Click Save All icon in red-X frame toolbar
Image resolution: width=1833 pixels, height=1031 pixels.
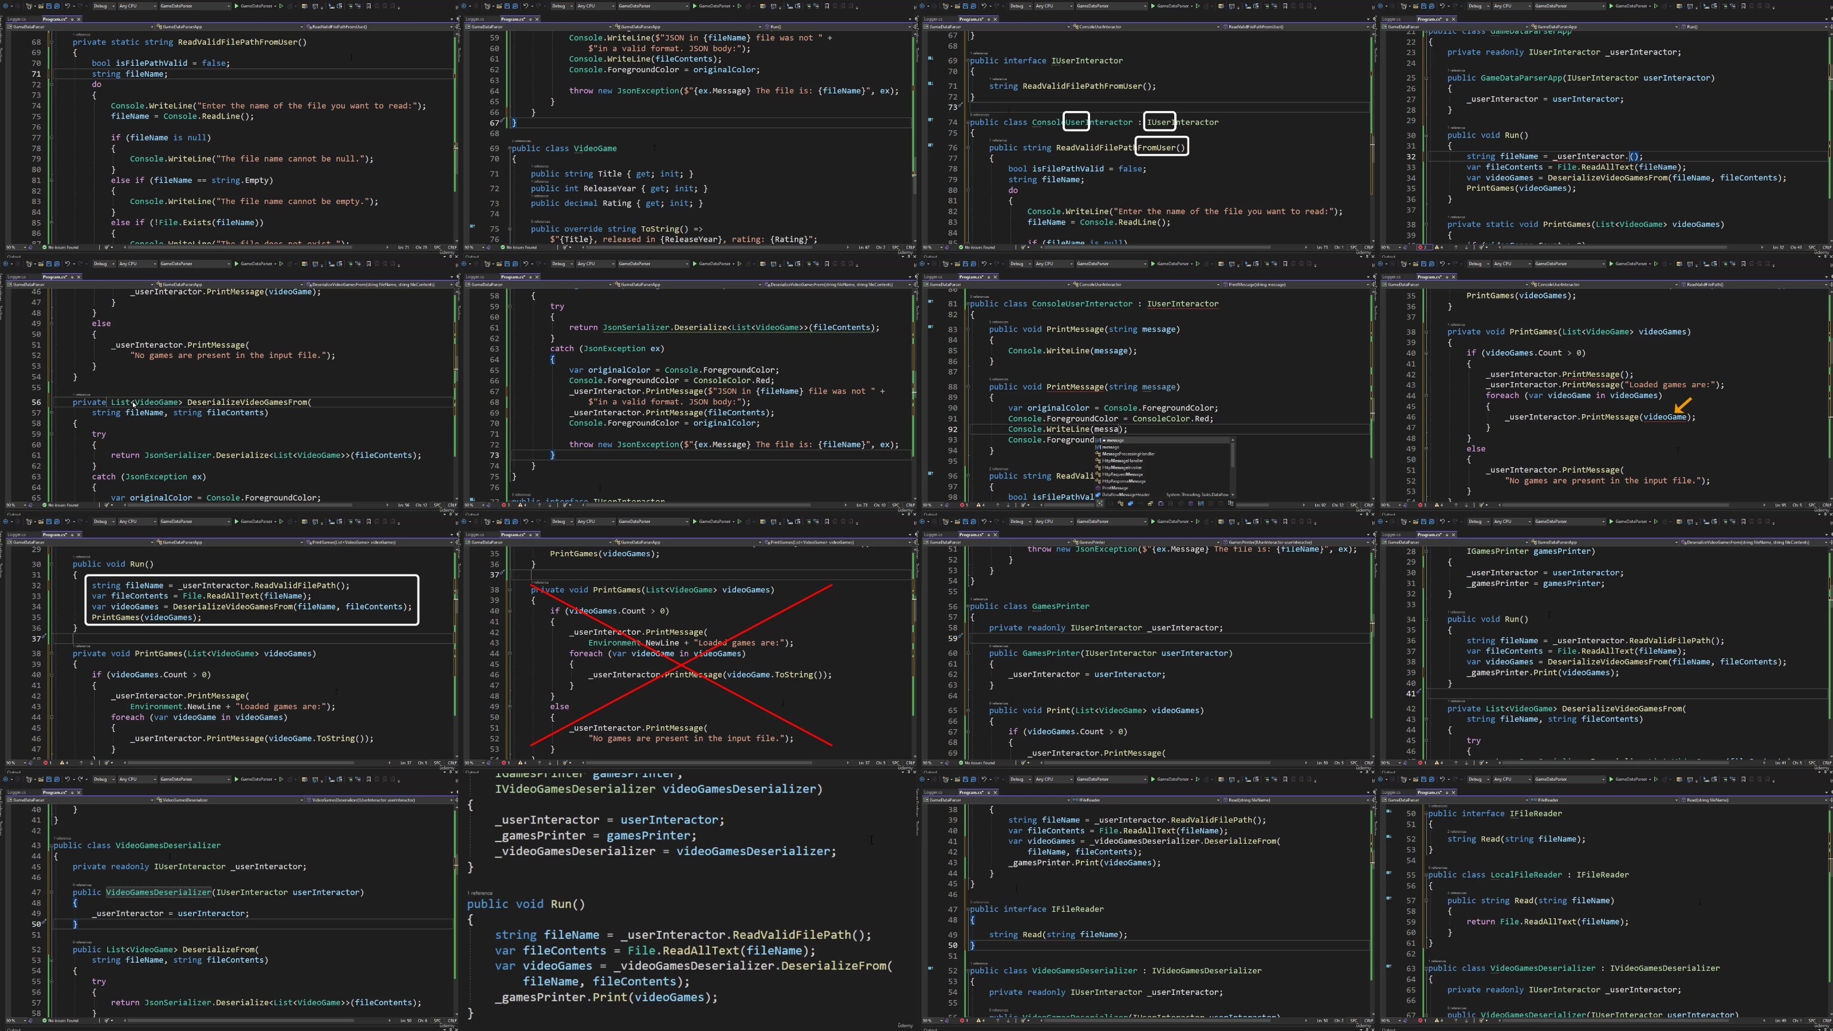pos(515,522)
